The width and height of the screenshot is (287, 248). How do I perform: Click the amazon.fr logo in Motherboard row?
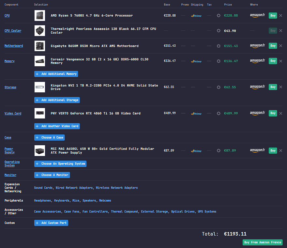pos(257,46)
